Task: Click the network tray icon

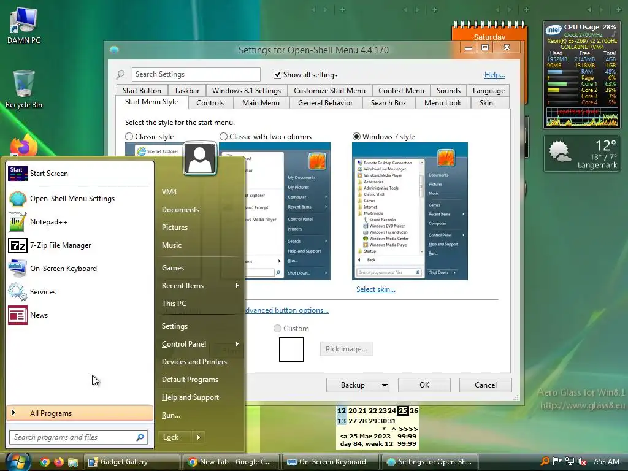Action: (570, 461)
